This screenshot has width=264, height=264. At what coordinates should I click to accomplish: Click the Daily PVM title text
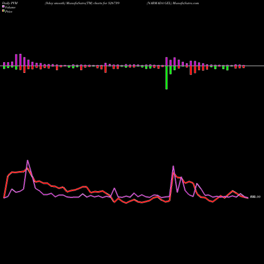(10, 3)
